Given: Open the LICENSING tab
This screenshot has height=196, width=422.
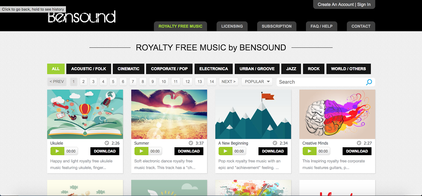Looking at the screenshot, I should click(232, 26).
